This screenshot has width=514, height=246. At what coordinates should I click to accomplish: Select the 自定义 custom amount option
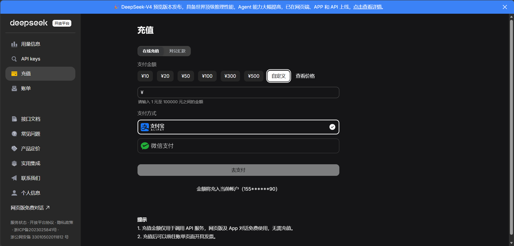tap(279, 76)
